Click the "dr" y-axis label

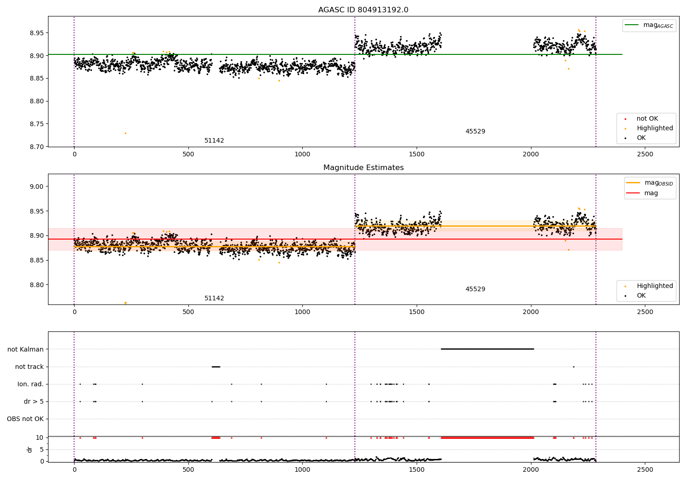coord(30,449)
